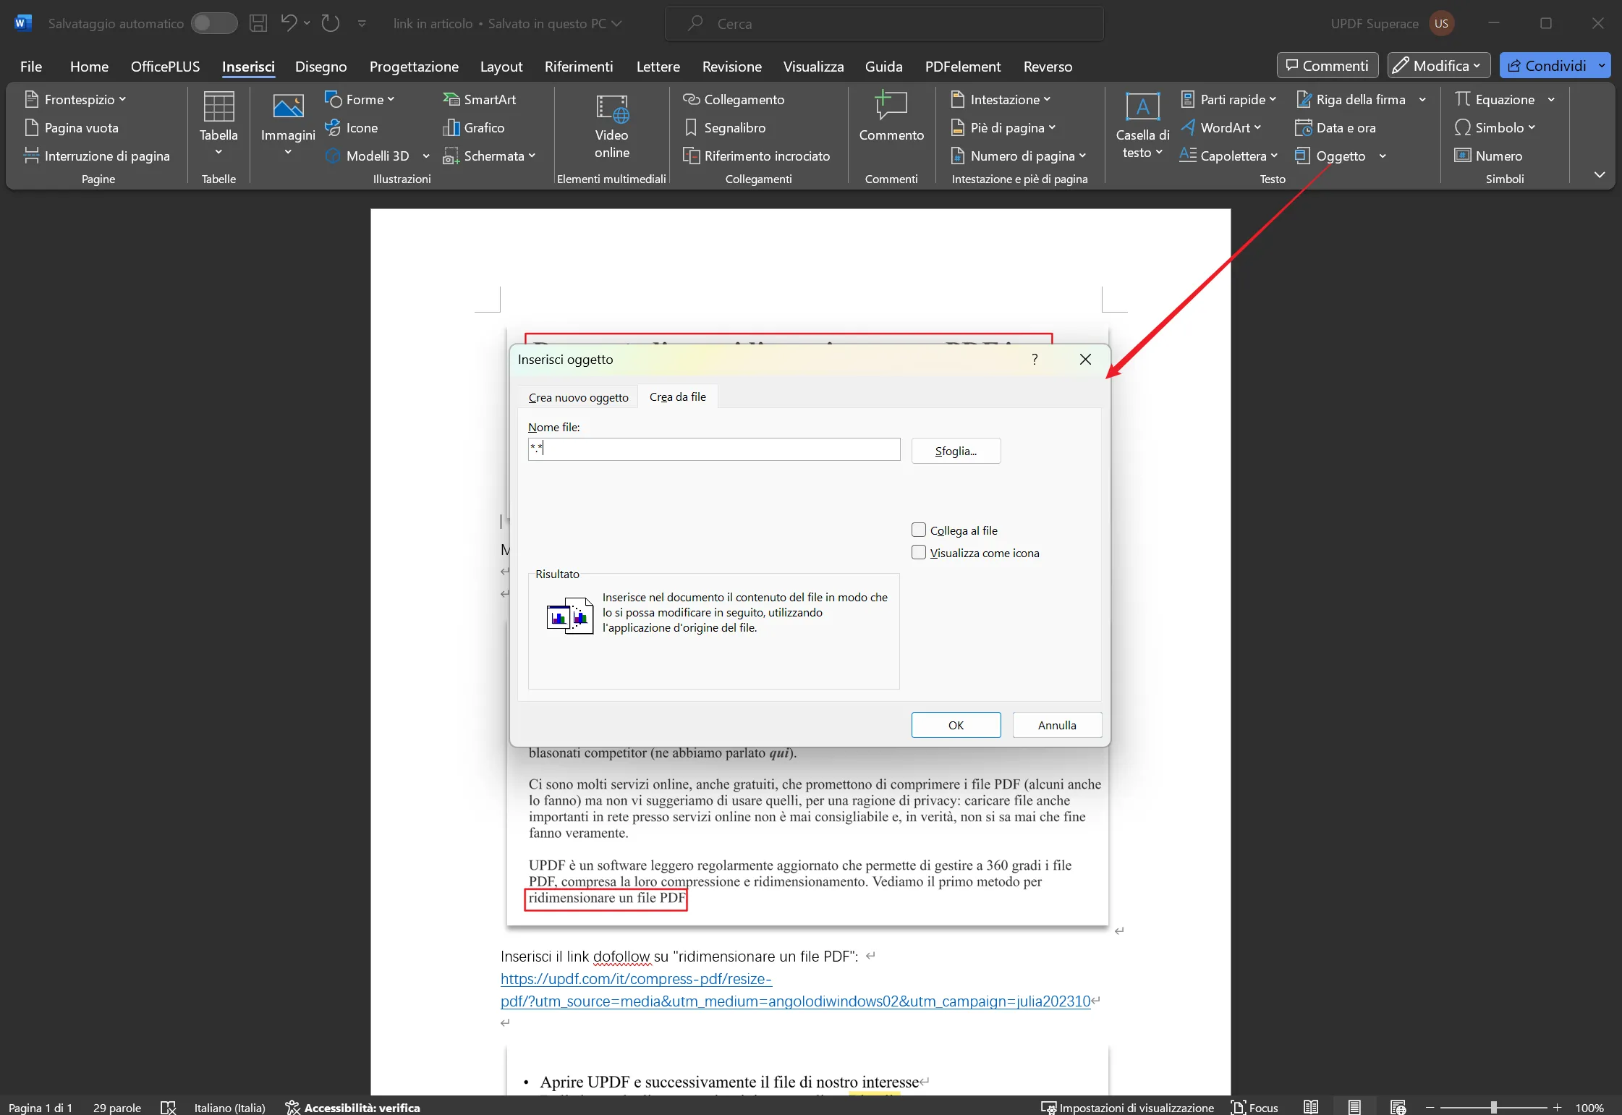Click the Forme shapes icon
Viewport: 1622px width, 1115px height.
(x=333, y=98)
